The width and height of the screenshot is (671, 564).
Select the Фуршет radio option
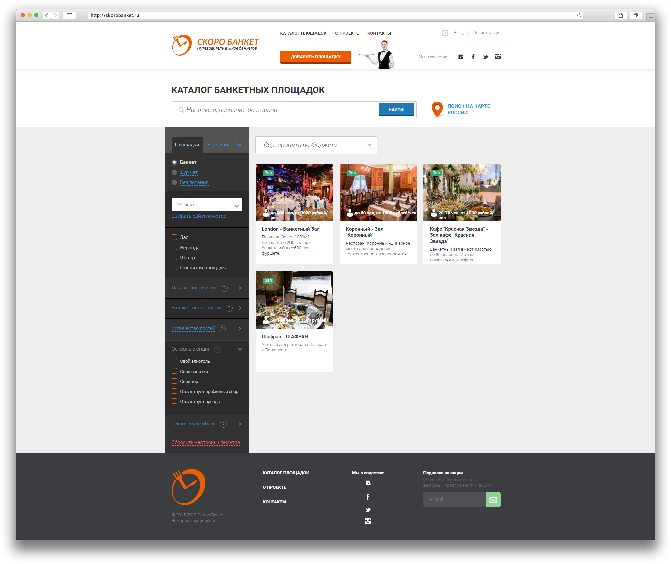pos(174,172)
